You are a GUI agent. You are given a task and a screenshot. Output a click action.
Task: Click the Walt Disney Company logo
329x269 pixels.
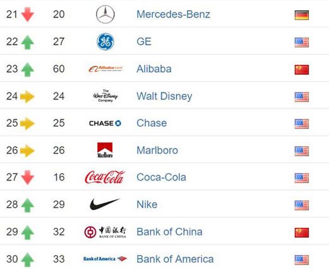click(x=105, y=96)
